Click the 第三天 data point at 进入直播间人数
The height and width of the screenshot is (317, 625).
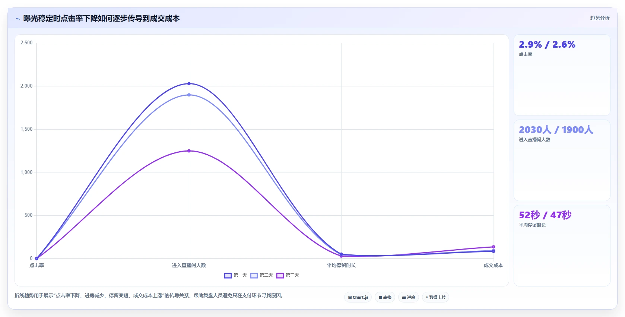point(189,151)
